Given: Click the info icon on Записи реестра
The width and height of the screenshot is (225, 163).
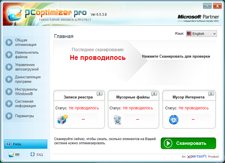Looking at the screenshot, I should tap(99, 94).
